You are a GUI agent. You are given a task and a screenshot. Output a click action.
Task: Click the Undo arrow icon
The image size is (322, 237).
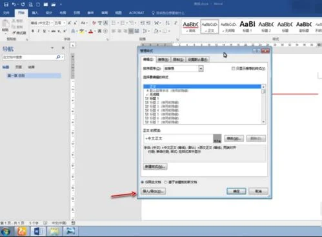(x=14, y=5)
